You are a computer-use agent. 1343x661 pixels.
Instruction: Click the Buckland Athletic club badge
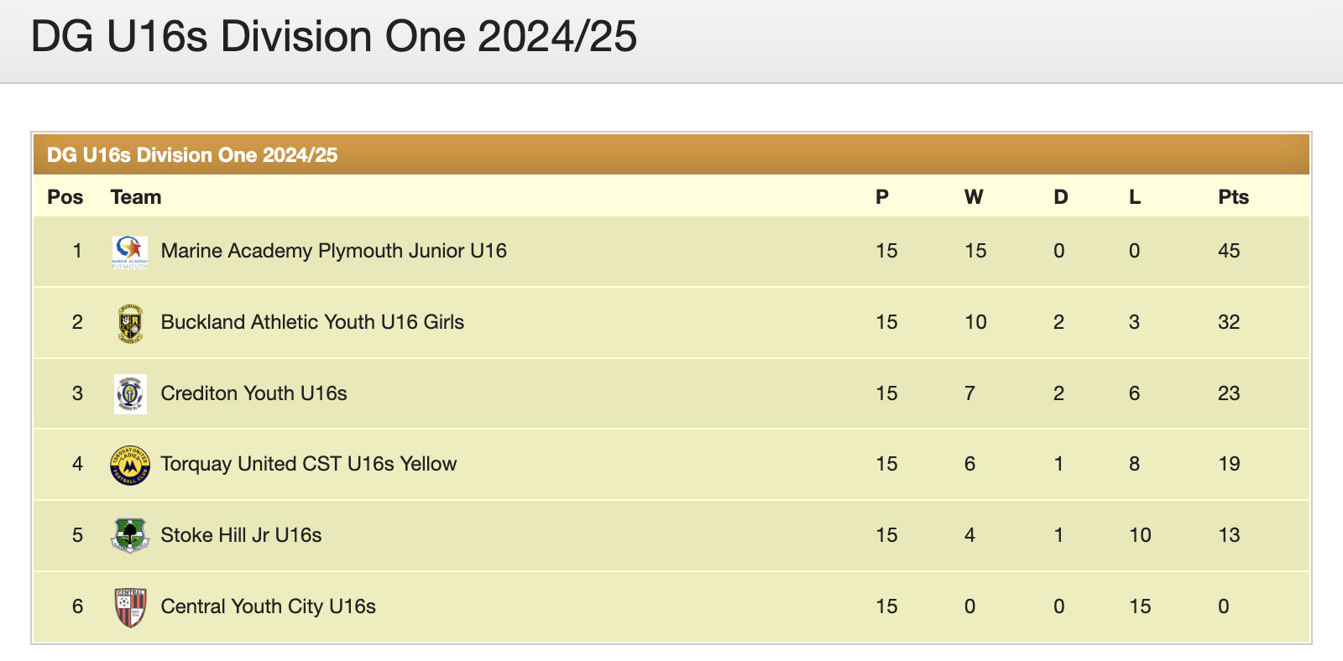(130, 323)
